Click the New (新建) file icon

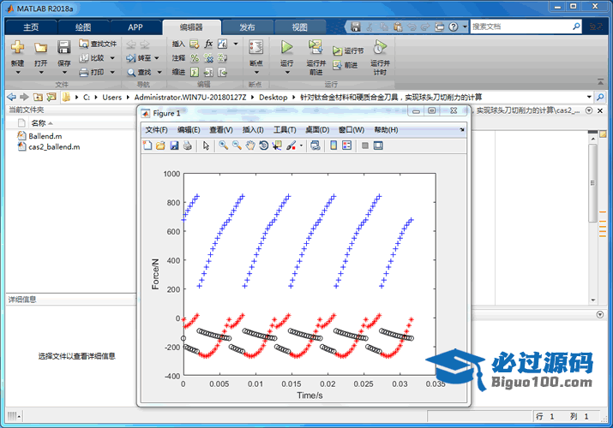pyautogui.click(x=17, y=48)
